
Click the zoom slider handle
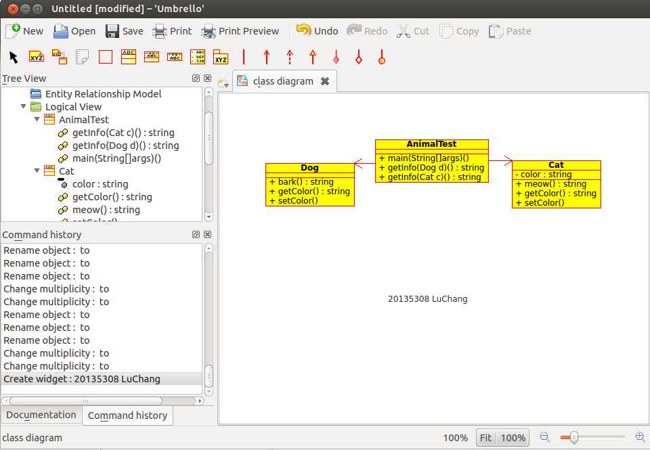tap(573, 437)
